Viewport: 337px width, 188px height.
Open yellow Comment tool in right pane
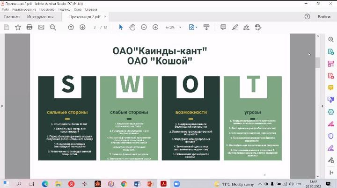click(331, 87)
